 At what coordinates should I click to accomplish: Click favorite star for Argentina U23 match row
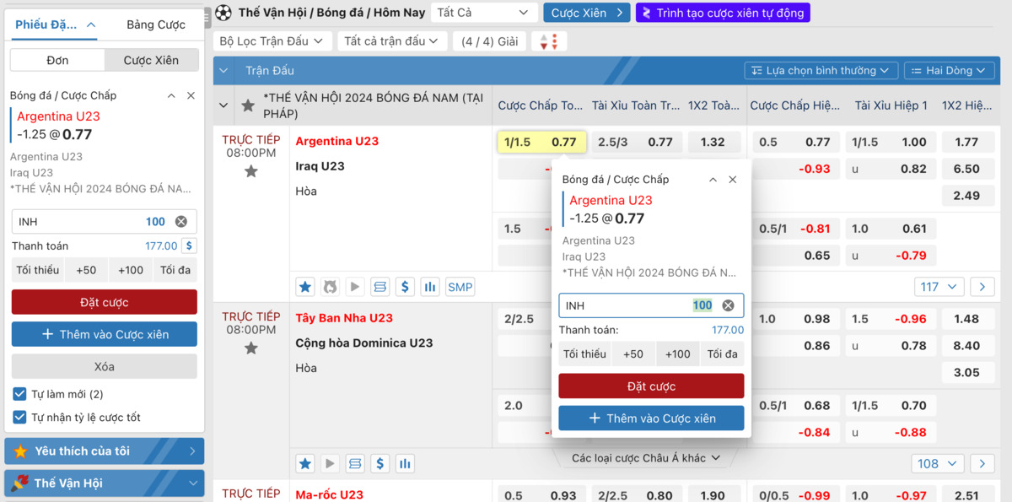point(250,172)
